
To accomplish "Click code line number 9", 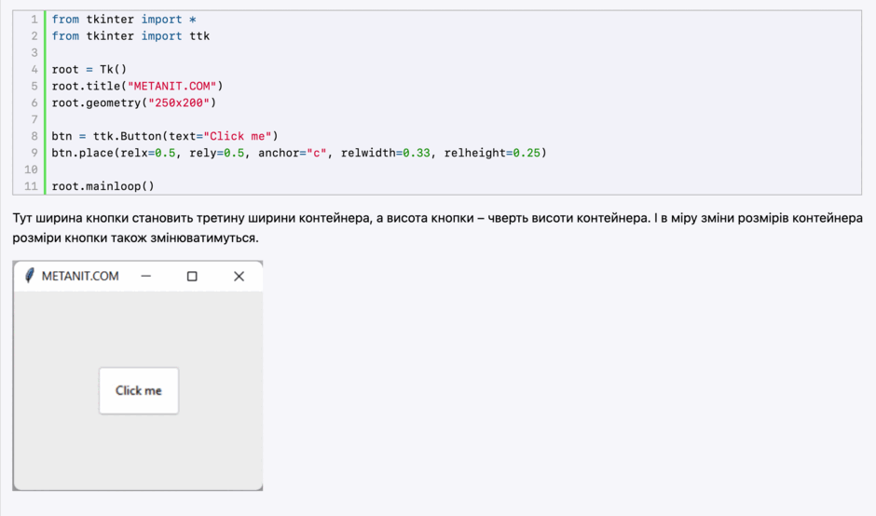I will click(x=34, y=153).
